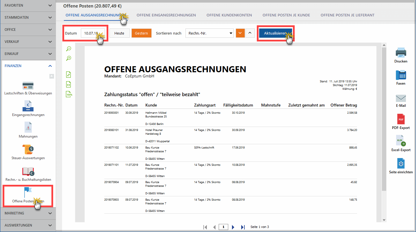Open Steuer-Auswertungen module
This screenshot has height=232, width=416.
coord(28,152)
